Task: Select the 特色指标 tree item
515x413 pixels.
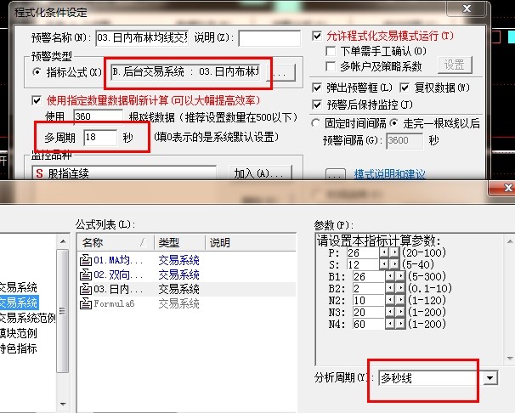Action: [x=19, y=348]
